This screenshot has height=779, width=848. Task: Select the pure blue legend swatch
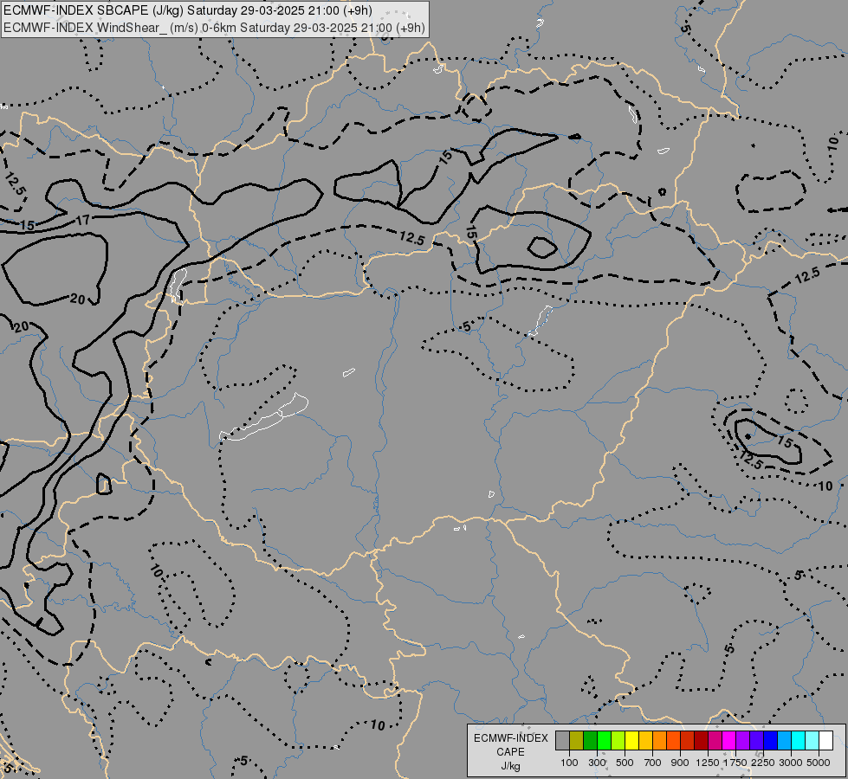pyautogui.click(x=771, y=740)
